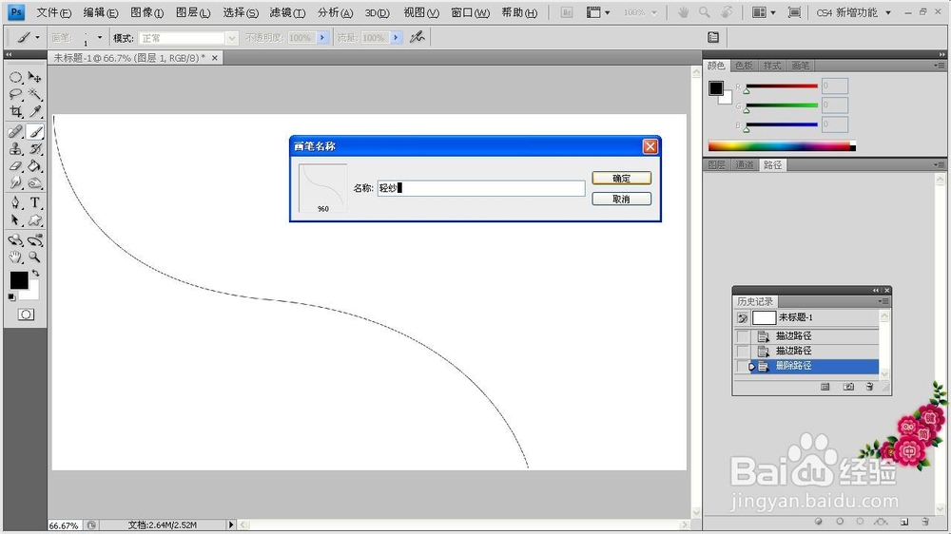This screenshot has height=534, width=951.
Task: Set history brush source for 删除路径 state
Action: pyautogui.click(x=743, y=366)
